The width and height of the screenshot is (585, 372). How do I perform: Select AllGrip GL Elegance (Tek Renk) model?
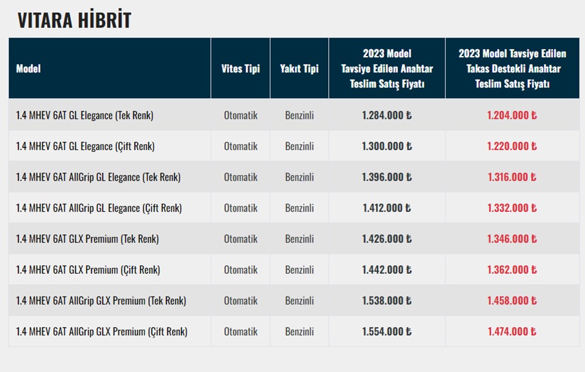click(x=98, y=177)
